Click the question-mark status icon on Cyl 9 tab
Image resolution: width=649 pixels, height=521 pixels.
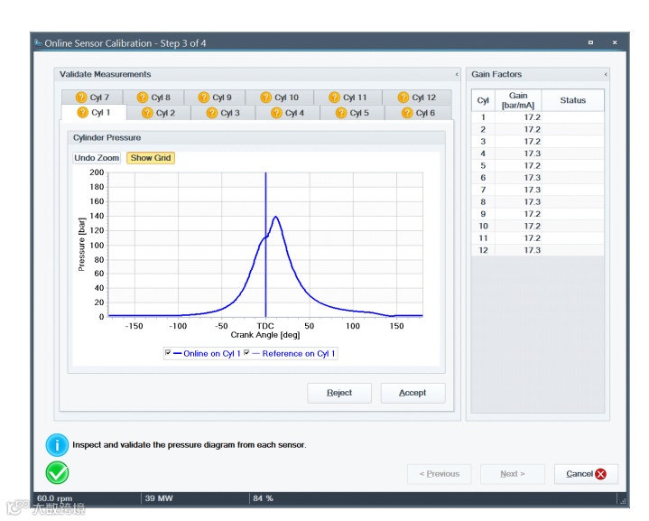tap(204, 98)
